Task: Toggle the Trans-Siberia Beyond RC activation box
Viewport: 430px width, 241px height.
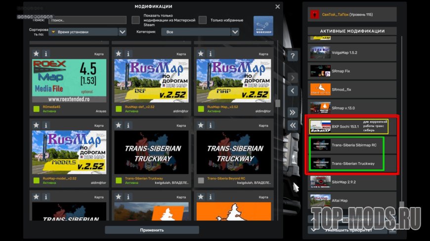Action: [201, 180]
